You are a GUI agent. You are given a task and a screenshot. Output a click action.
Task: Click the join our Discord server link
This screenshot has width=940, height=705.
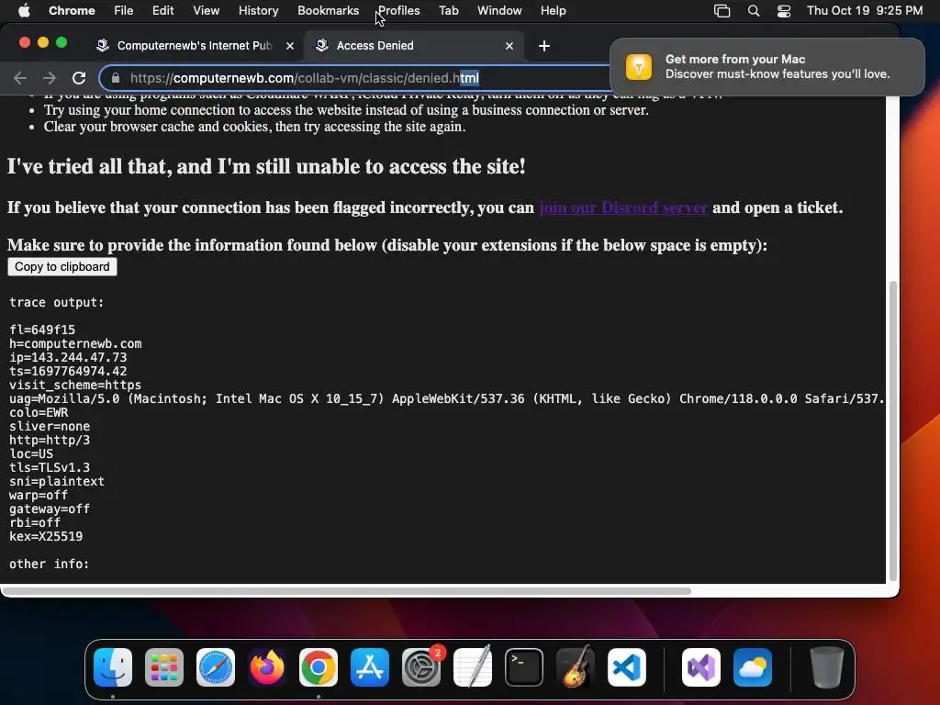pos(623,207)
